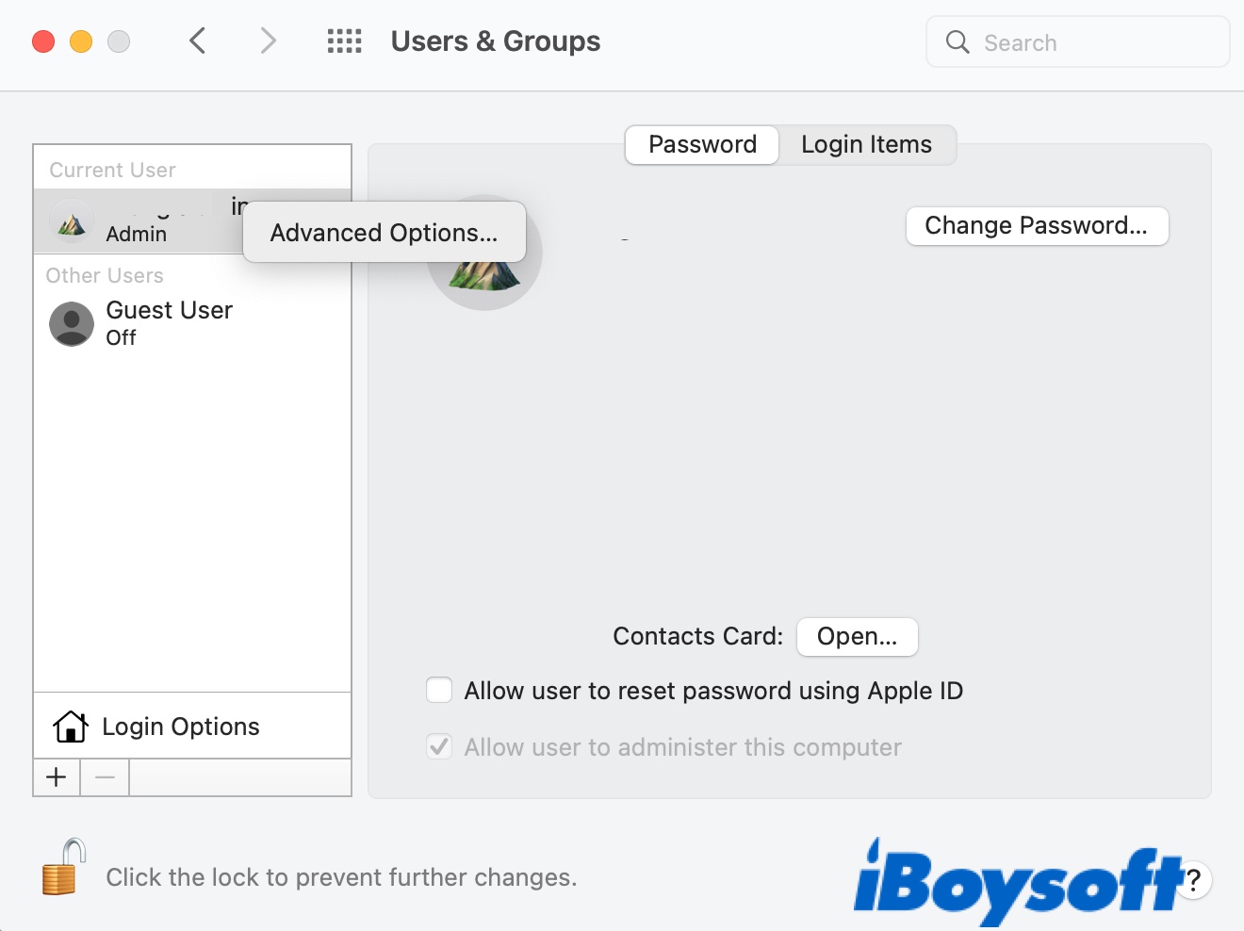
Task: Select the Password tab
Action: (702, 145)
